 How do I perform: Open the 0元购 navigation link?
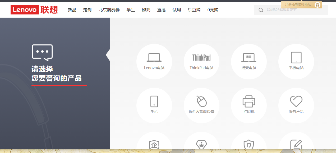tap(213, 10)
